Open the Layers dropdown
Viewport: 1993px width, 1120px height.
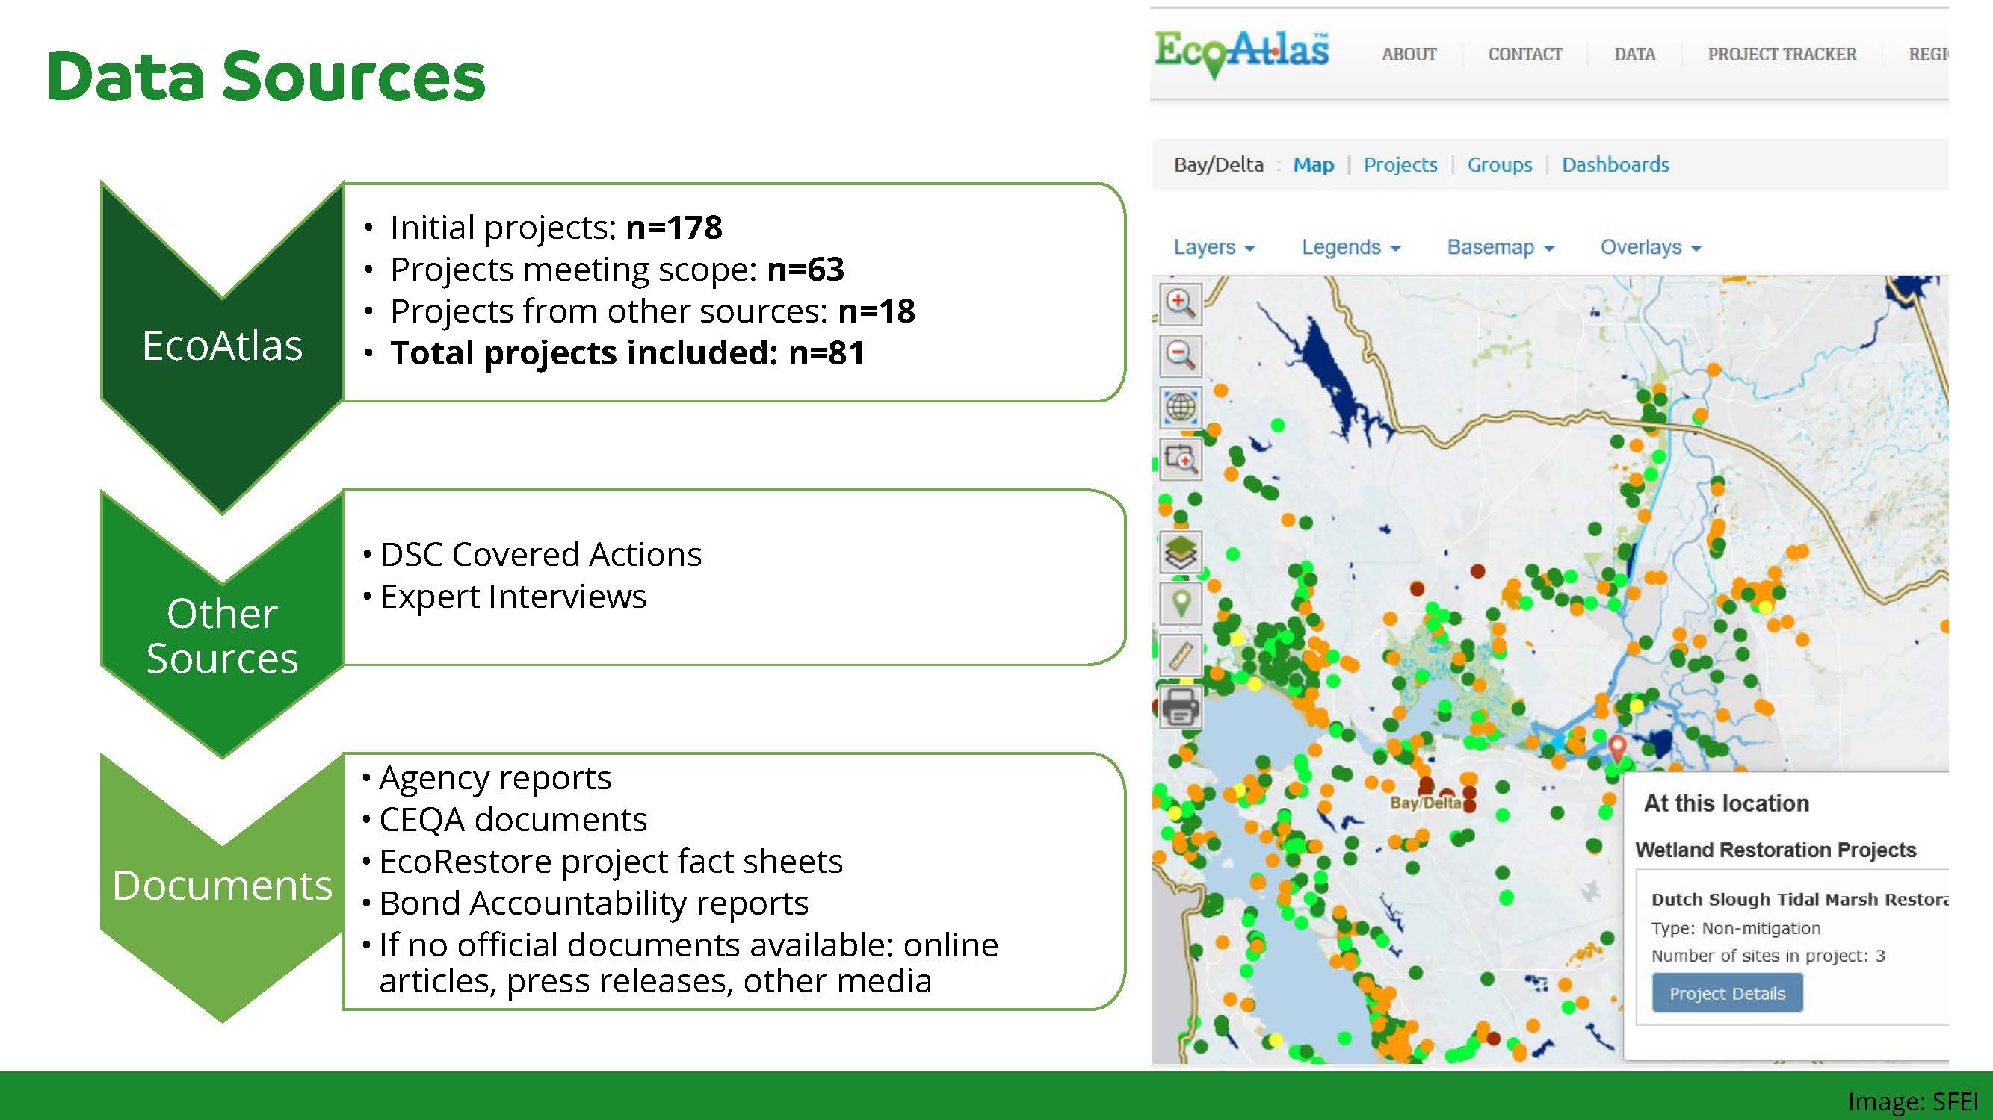tap(1213, 247)
